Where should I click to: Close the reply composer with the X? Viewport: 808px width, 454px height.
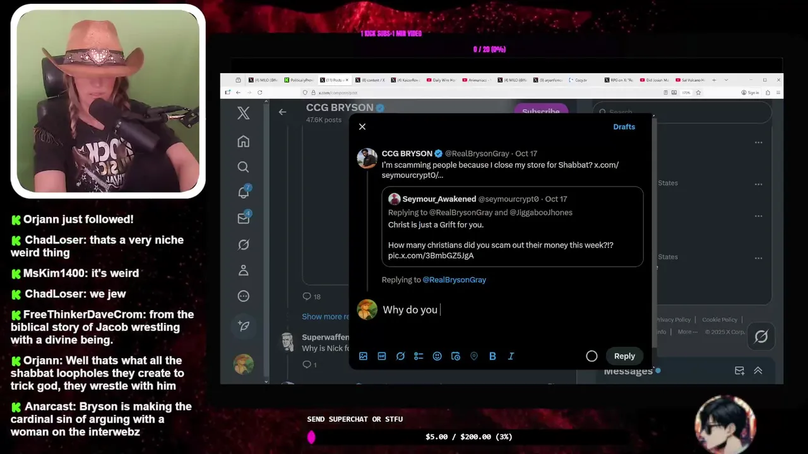362,127
